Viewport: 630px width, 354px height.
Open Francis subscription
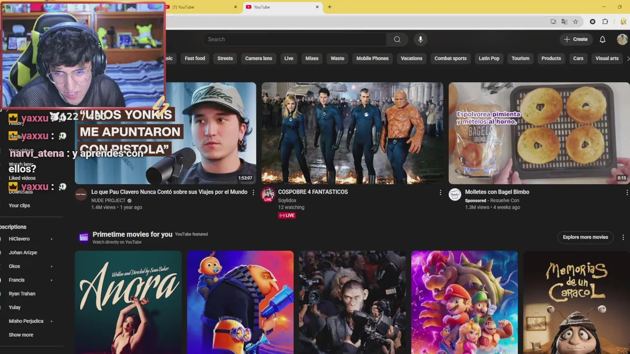coord(16,280)
